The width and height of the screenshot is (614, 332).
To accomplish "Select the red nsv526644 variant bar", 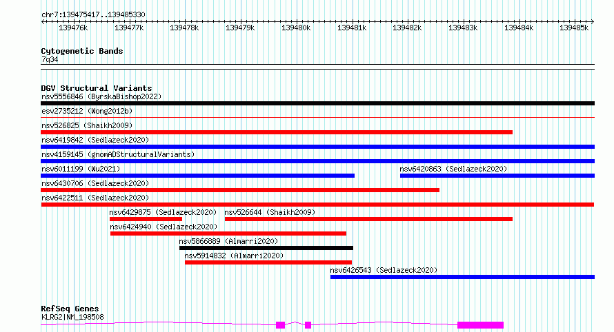I will click(368, 219).
